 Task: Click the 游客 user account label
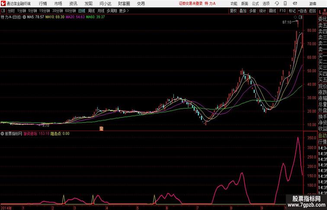tap(313, 3)
